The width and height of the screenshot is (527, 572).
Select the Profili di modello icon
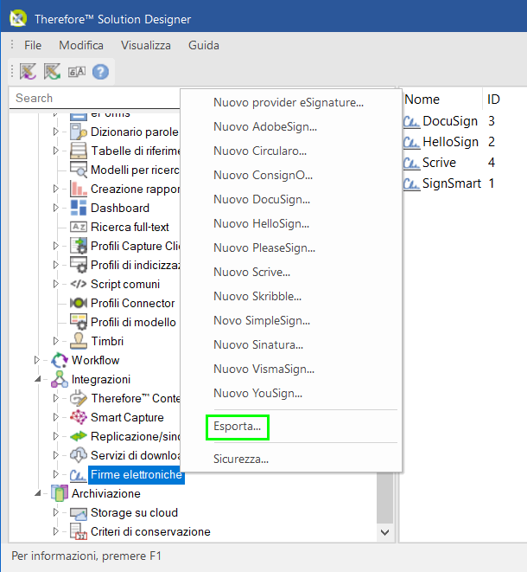[79, 322]
